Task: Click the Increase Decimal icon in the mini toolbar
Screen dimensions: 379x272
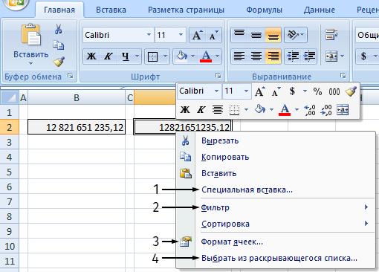Action: tap(310, 110)
